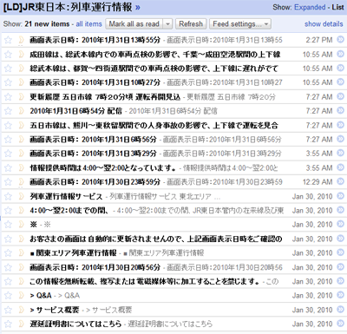Open original icon for 五日市線は、熊川 item
Image resolution: width=347 pixels, height=334 pixels.
pos(341,124)
